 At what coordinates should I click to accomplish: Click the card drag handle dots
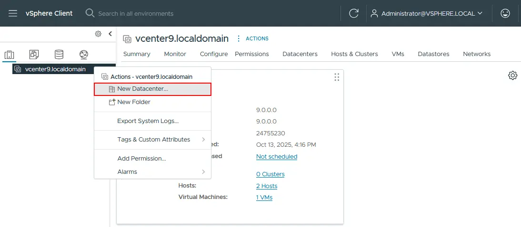coord(337,77)
